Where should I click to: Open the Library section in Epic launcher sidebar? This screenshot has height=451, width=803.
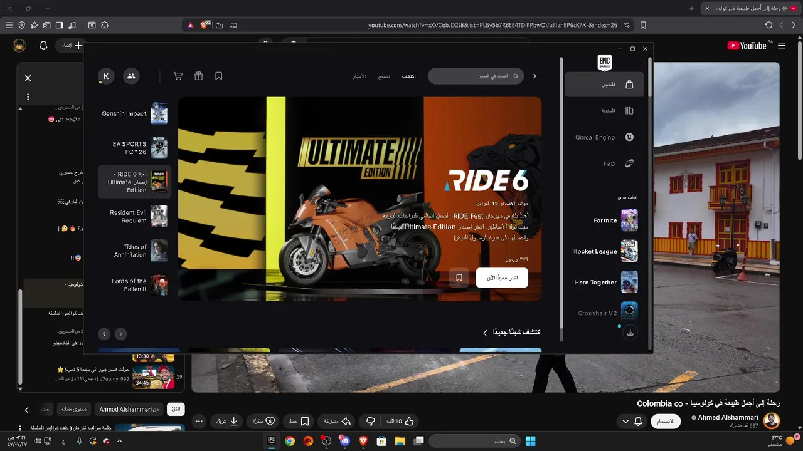point(604,111)
